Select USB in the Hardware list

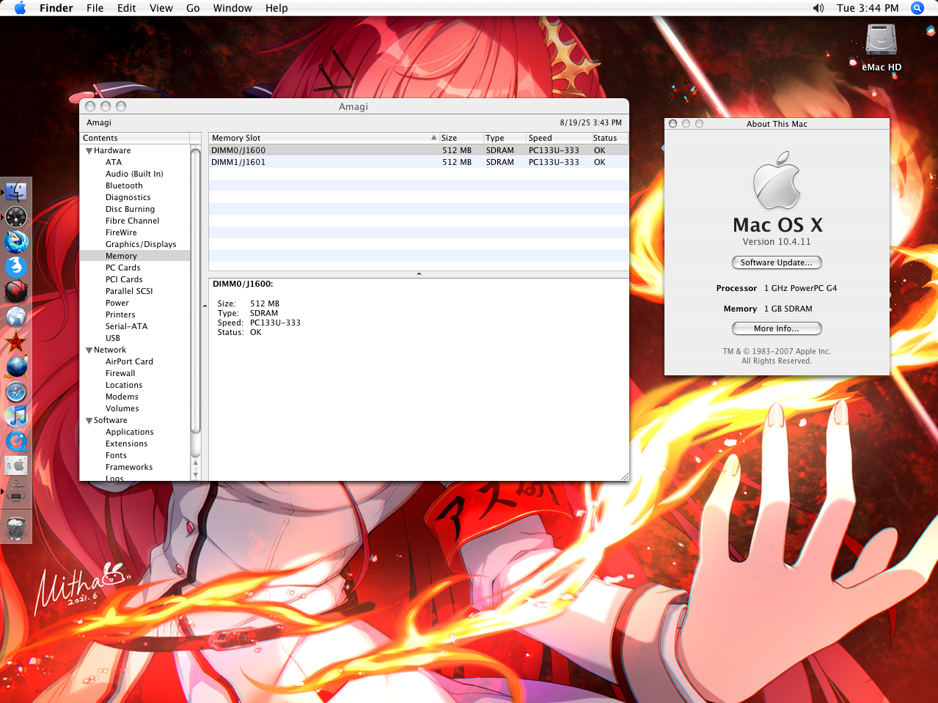[x=112, y=338]
